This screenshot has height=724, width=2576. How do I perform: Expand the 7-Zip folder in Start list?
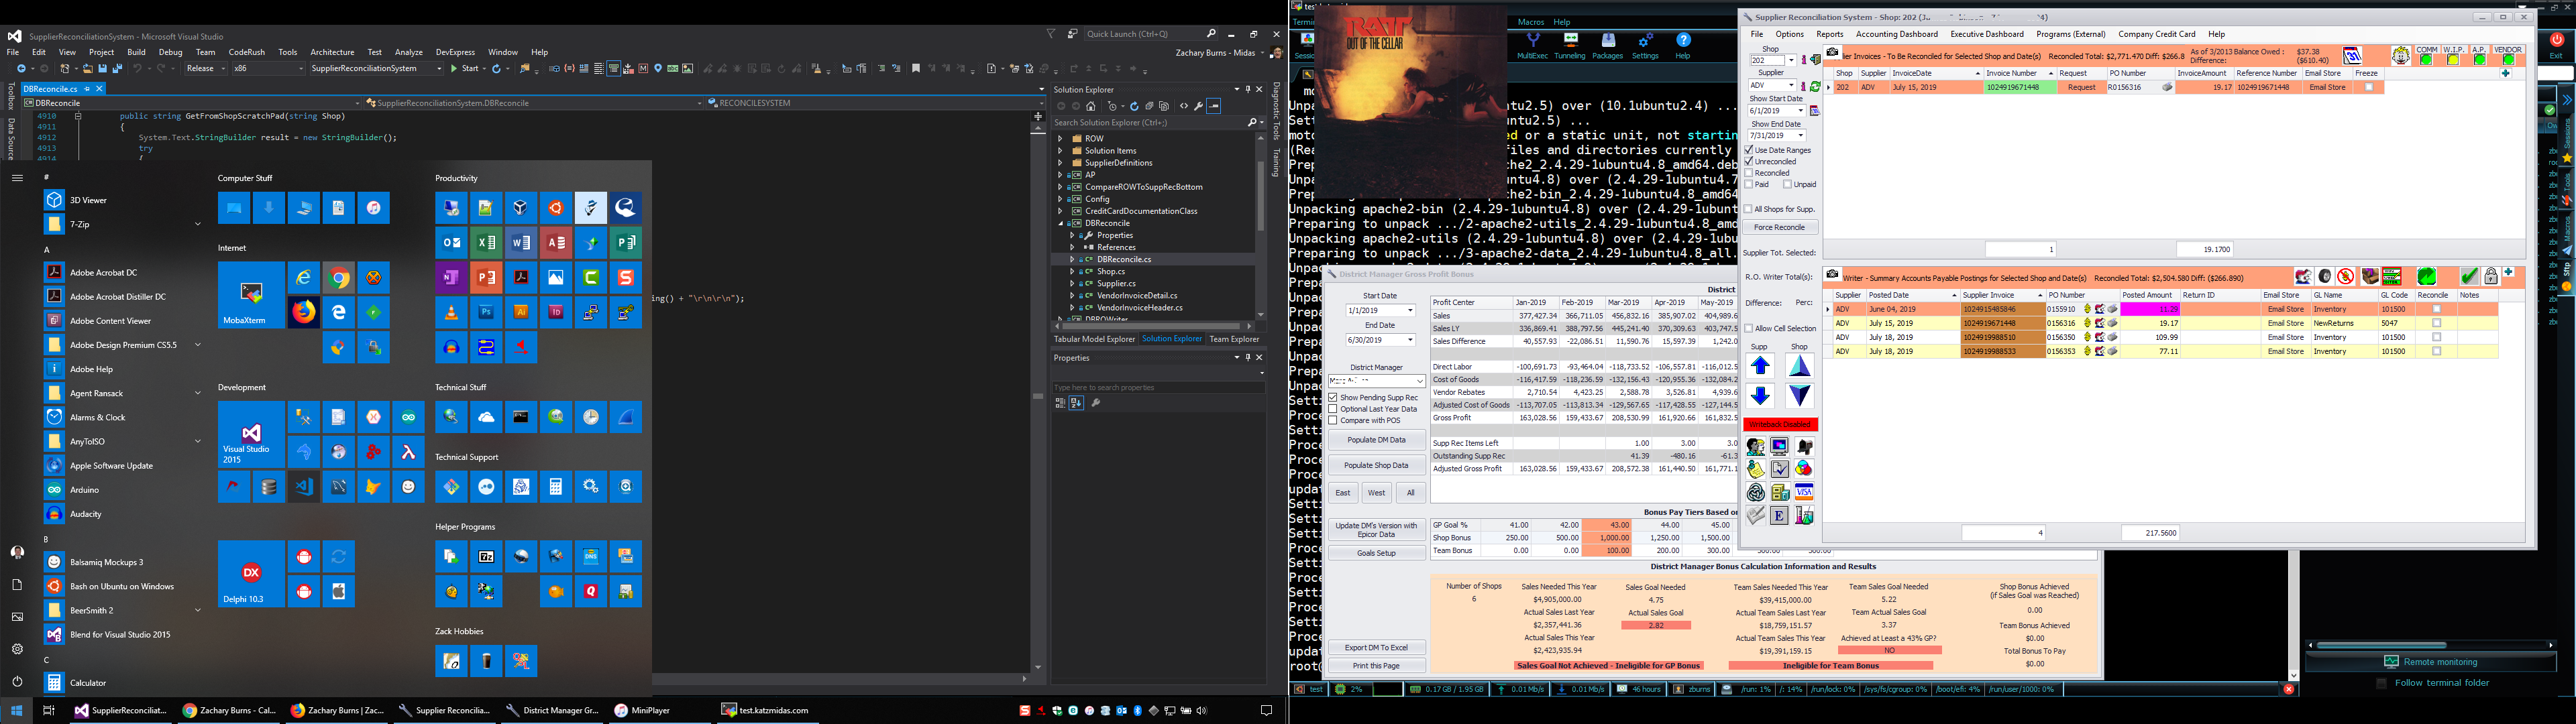click(198, 224)
